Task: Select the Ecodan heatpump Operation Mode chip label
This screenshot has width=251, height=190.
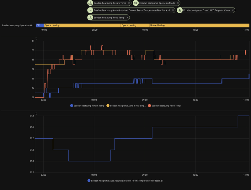Action: pyautogui.click(x=157, y=3)
